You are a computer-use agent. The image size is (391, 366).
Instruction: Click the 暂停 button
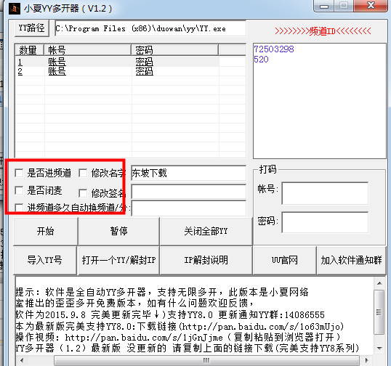point(118,231)
